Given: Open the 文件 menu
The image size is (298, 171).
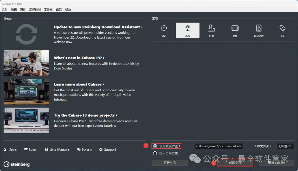Looking at the screenshot, I should point(5,9).
